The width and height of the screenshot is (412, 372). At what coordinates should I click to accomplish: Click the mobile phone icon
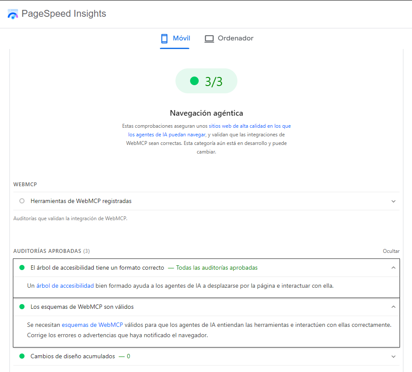(x=164, y=38)
